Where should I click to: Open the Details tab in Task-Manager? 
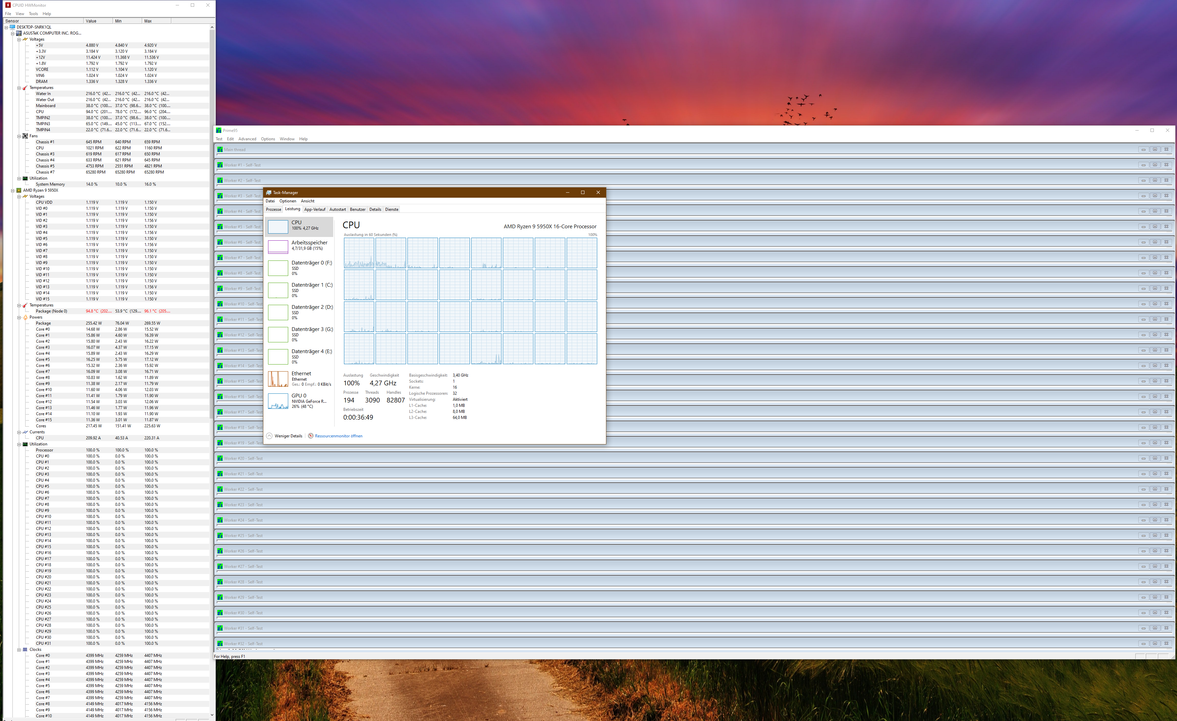375,209
